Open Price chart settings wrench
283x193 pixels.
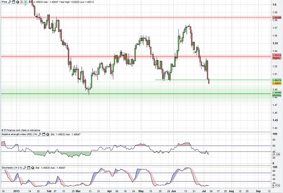tap(10, 2)
